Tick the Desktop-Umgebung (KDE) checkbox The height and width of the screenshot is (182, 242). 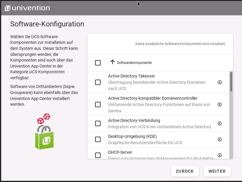click(x=98, y=139)
